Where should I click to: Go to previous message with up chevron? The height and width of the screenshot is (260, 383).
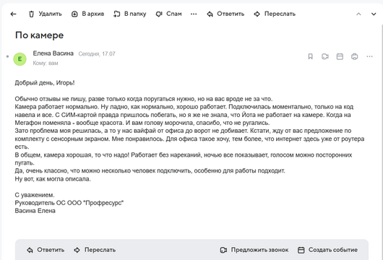pos(358,14)
